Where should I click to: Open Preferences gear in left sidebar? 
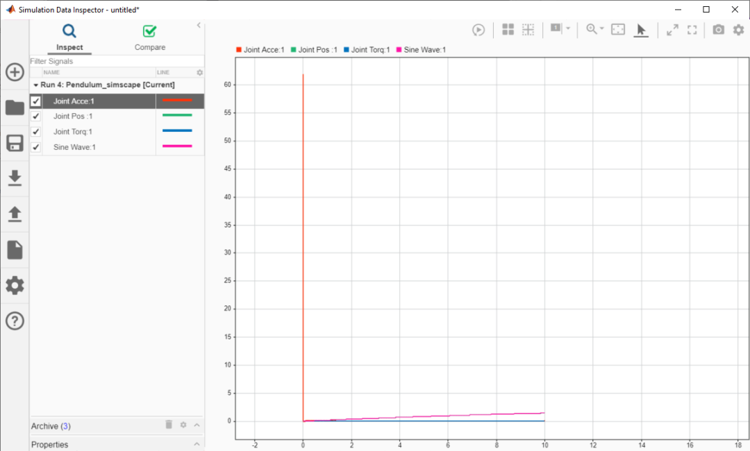(15, 285)
